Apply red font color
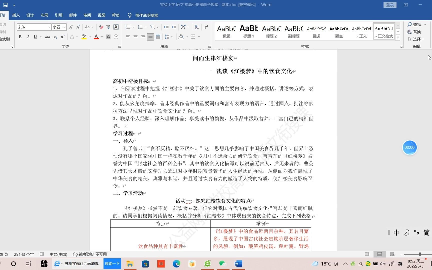432x270 pixels. (96, 37)
